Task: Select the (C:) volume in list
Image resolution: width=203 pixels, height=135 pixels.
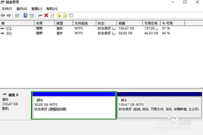Action: [9, 28]
